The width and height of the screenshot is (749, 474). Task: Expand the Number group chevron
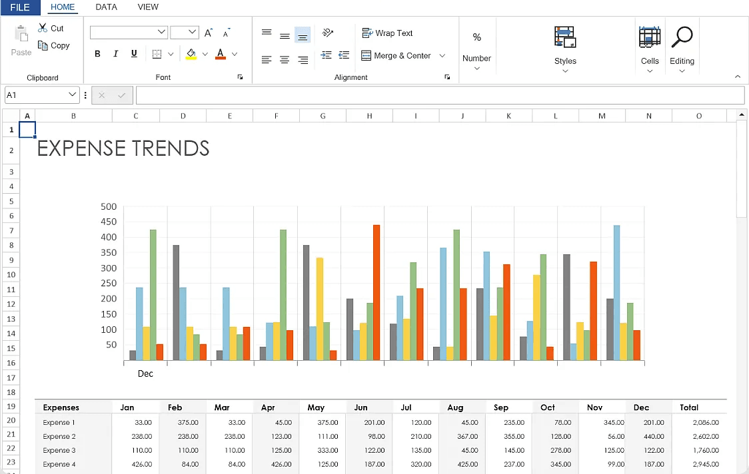(x=476, y=69)
